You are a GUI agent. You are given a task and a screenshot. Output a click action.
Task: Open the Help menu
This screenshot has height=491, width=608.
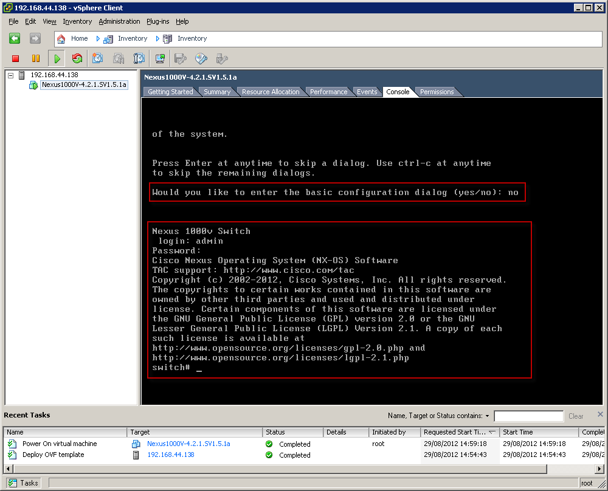(x=182, y=21)
